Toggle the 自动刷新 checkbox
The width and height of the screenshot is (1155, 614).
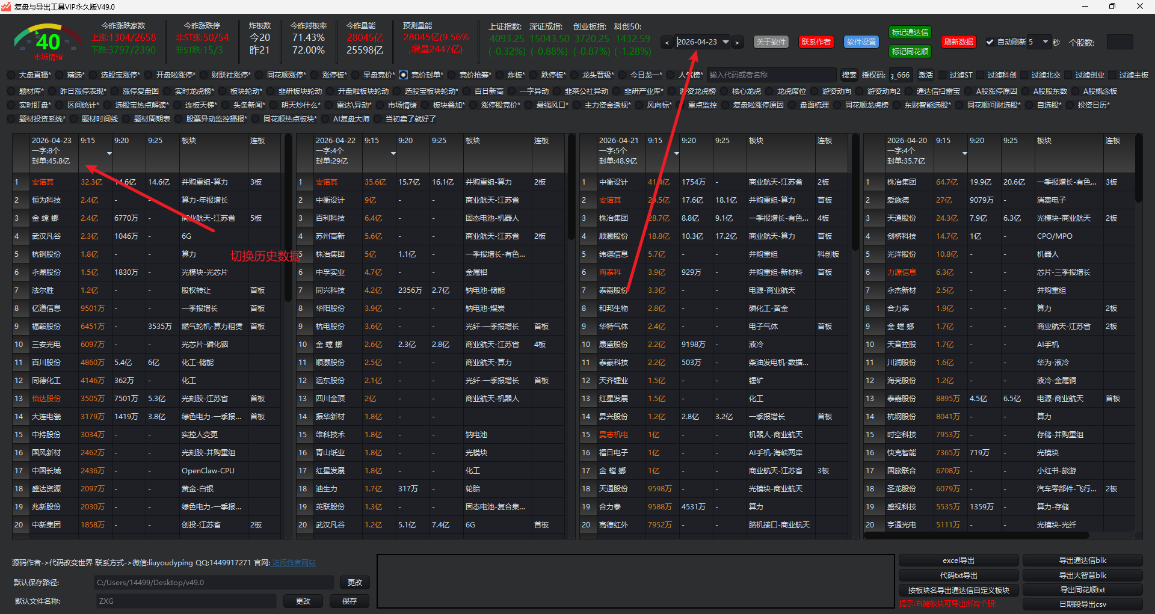[990, 42]
